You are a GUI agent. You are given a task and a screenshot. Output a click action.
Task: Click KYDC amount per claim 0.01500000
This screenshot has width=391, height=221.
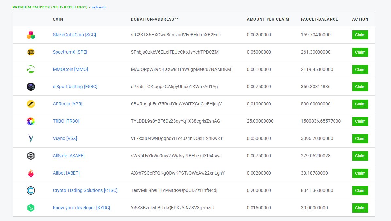(x=259, y=208)
